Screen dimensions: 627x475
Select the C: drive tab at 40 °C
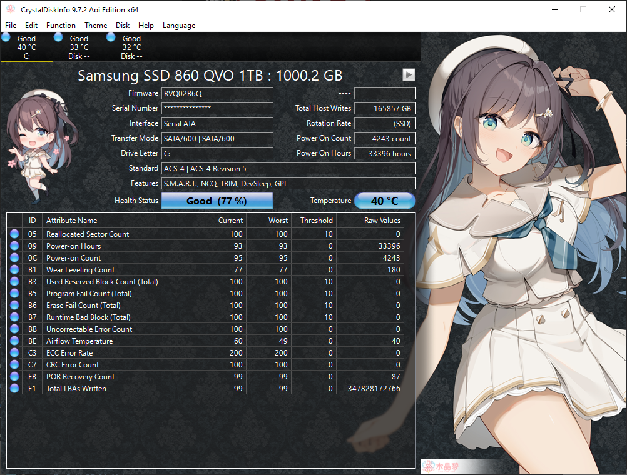(x=26, y=47)
